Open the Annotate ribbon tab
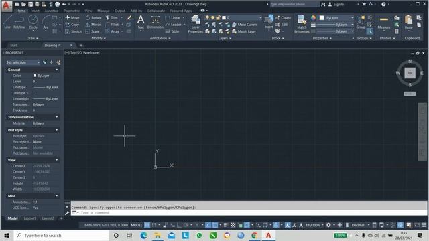429x241 pixels. click(52, 11)
